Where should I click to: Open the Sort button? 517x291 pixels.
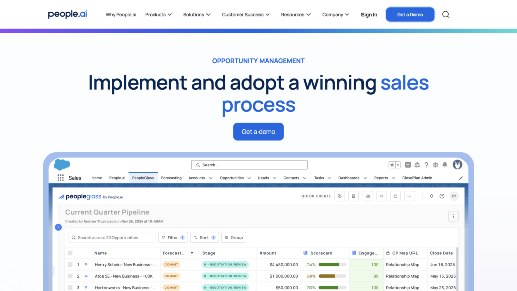pos(204,238)
